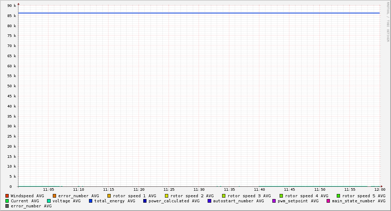Screen dimensions: 391x211
Task: Click the 12:00 time axis label
Action: [x=380, y=189]
